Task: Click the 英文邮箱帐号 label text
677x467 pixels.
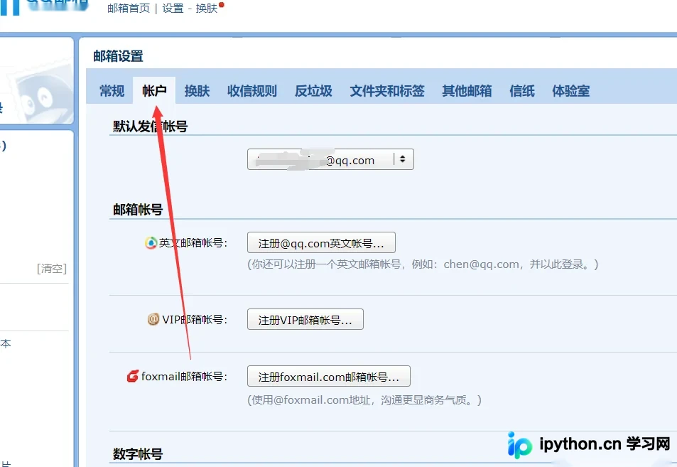Action: 193,243
